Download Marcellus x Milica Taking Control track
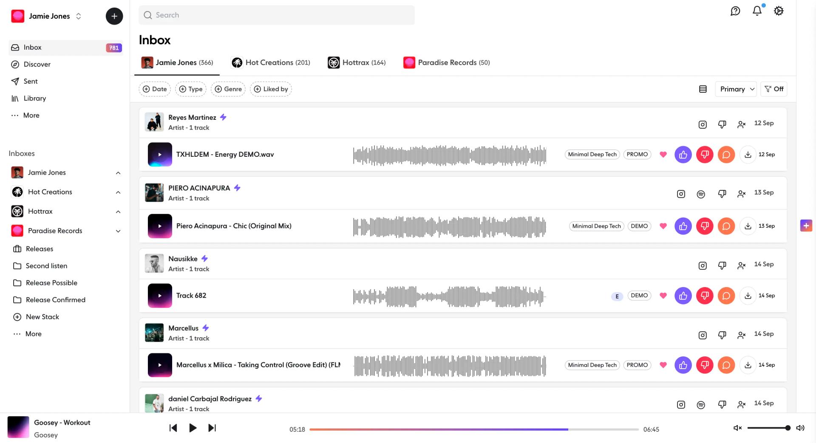This screenshot has height=443, width=816. pos(748,365)
